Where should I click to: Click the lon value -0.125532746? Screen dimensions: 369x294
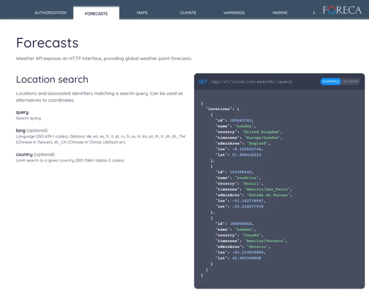pos(246,149)
